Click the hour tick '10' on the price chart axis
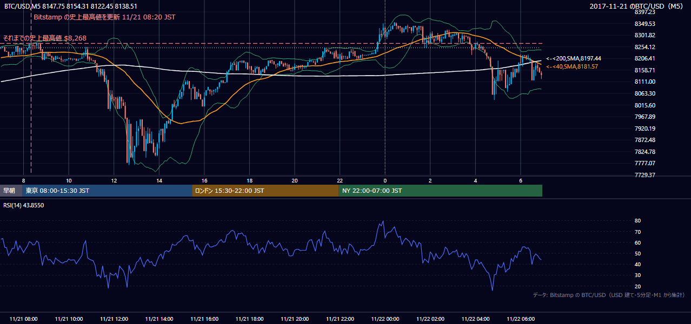Viewport: 691px width, 324px height. click(69, 180)
